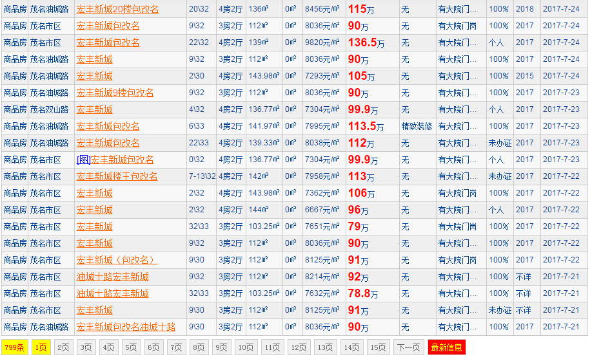Jump to page 15页
Viewport: 601px width, 359px height.
pos(379,347)
